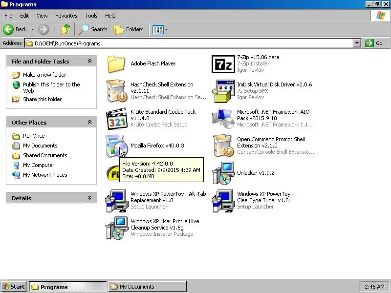Expand the Address bar dropdown
The width and height of the screenshot is (391, 293).
[x=357, y=43]
